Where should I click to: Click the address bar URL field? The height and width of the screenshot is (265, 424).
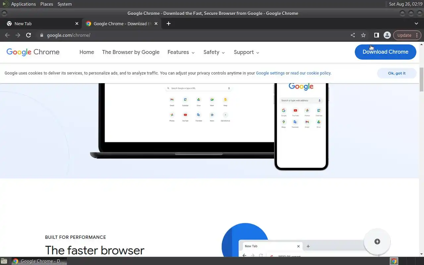[x=192, y=35]
